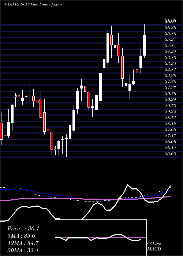Image resolution: width=183 pixels, height=256 pixels.
Task: Select the 30.24 price axis label
Action: [171, 99]
